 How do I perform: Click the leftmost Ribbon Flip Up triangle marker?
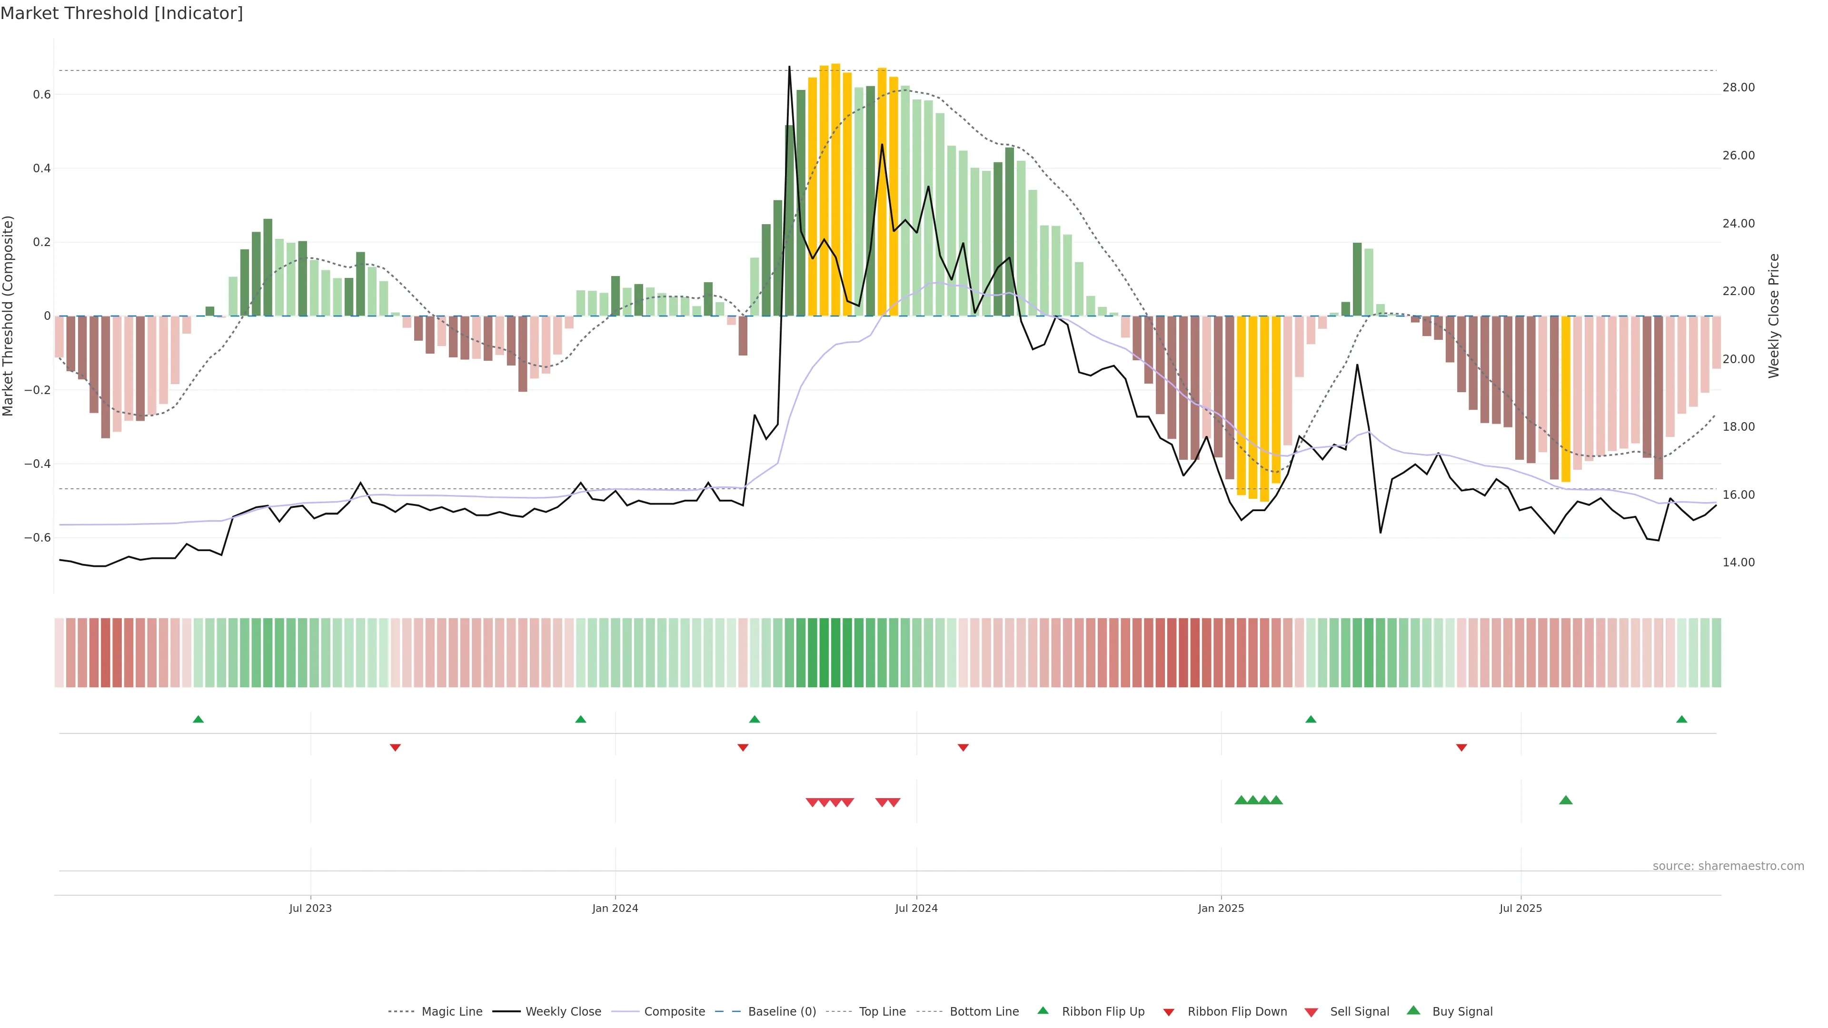pos(198,720)
